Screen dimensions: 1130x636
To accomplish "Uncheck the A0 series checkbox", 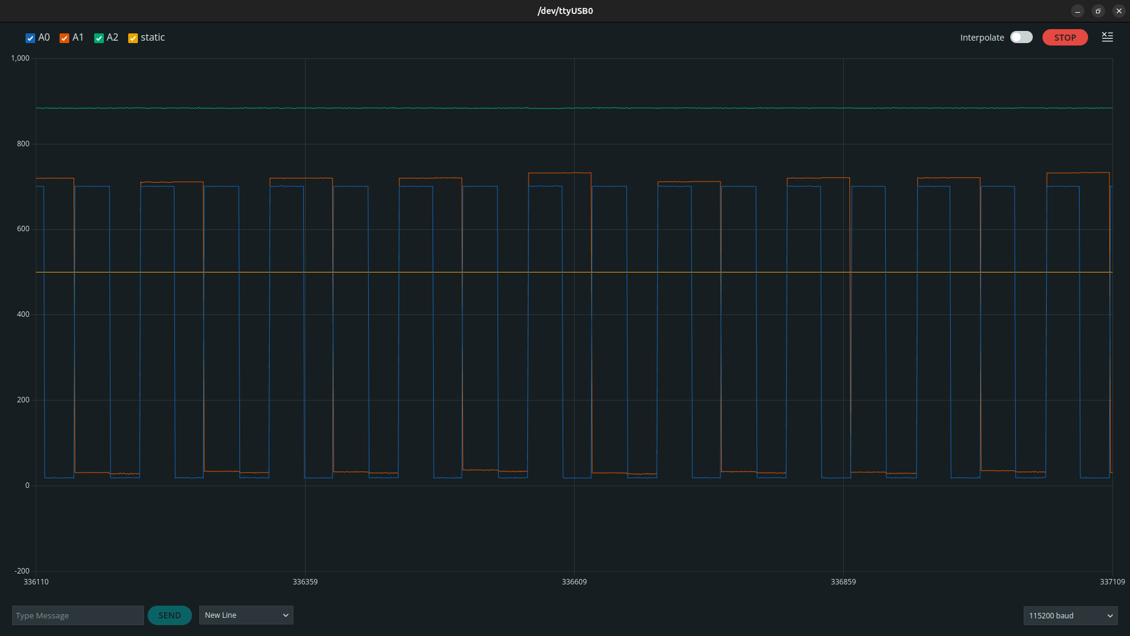I will (30, 38).
